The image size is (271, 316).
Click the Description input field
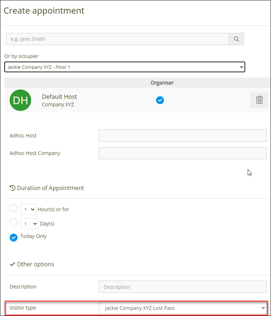pyautogui.click(x=183, y=287)
